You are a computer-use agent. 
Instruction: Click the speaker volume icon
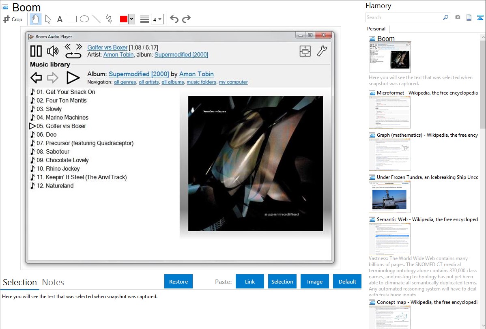click(53, 51)
